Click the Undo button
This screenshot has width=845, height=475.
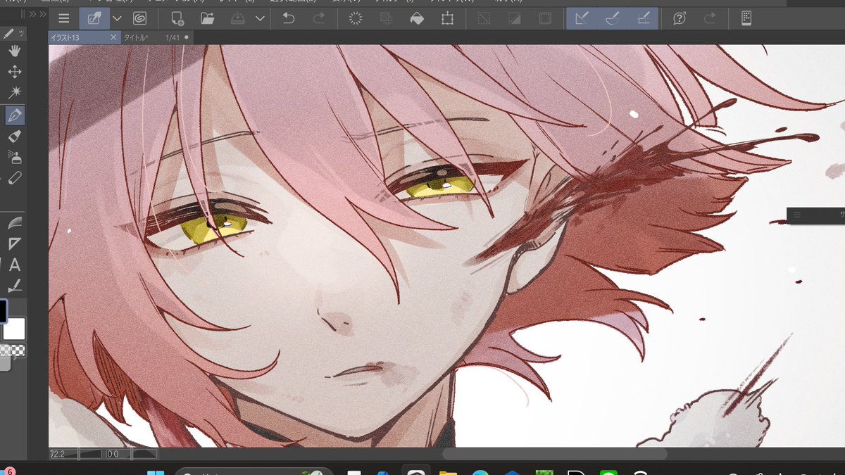(288, 18)
